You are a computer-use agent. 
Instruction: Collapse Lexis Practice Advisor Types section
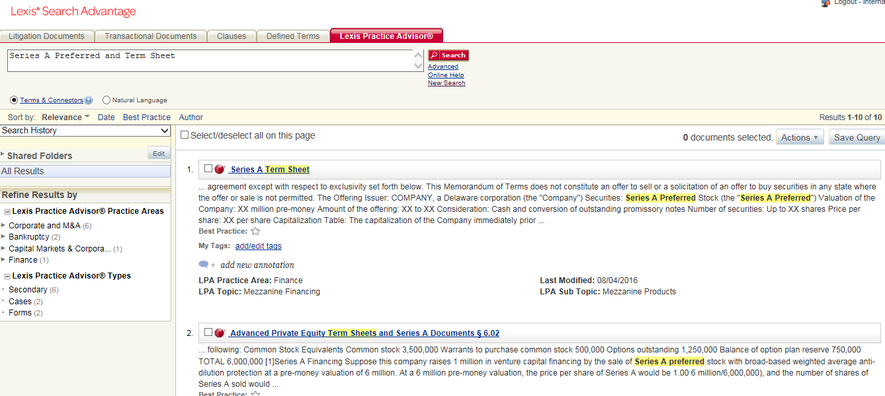[7, 276]
